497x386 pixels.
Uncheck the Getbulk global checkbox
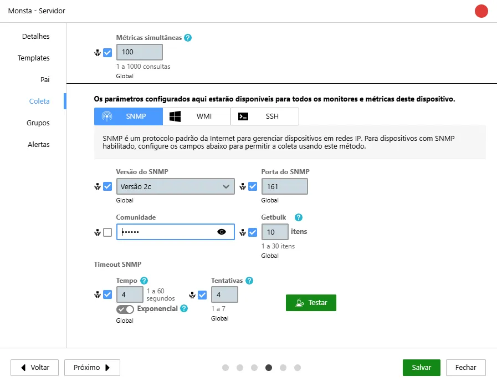(x=253, y=232)
